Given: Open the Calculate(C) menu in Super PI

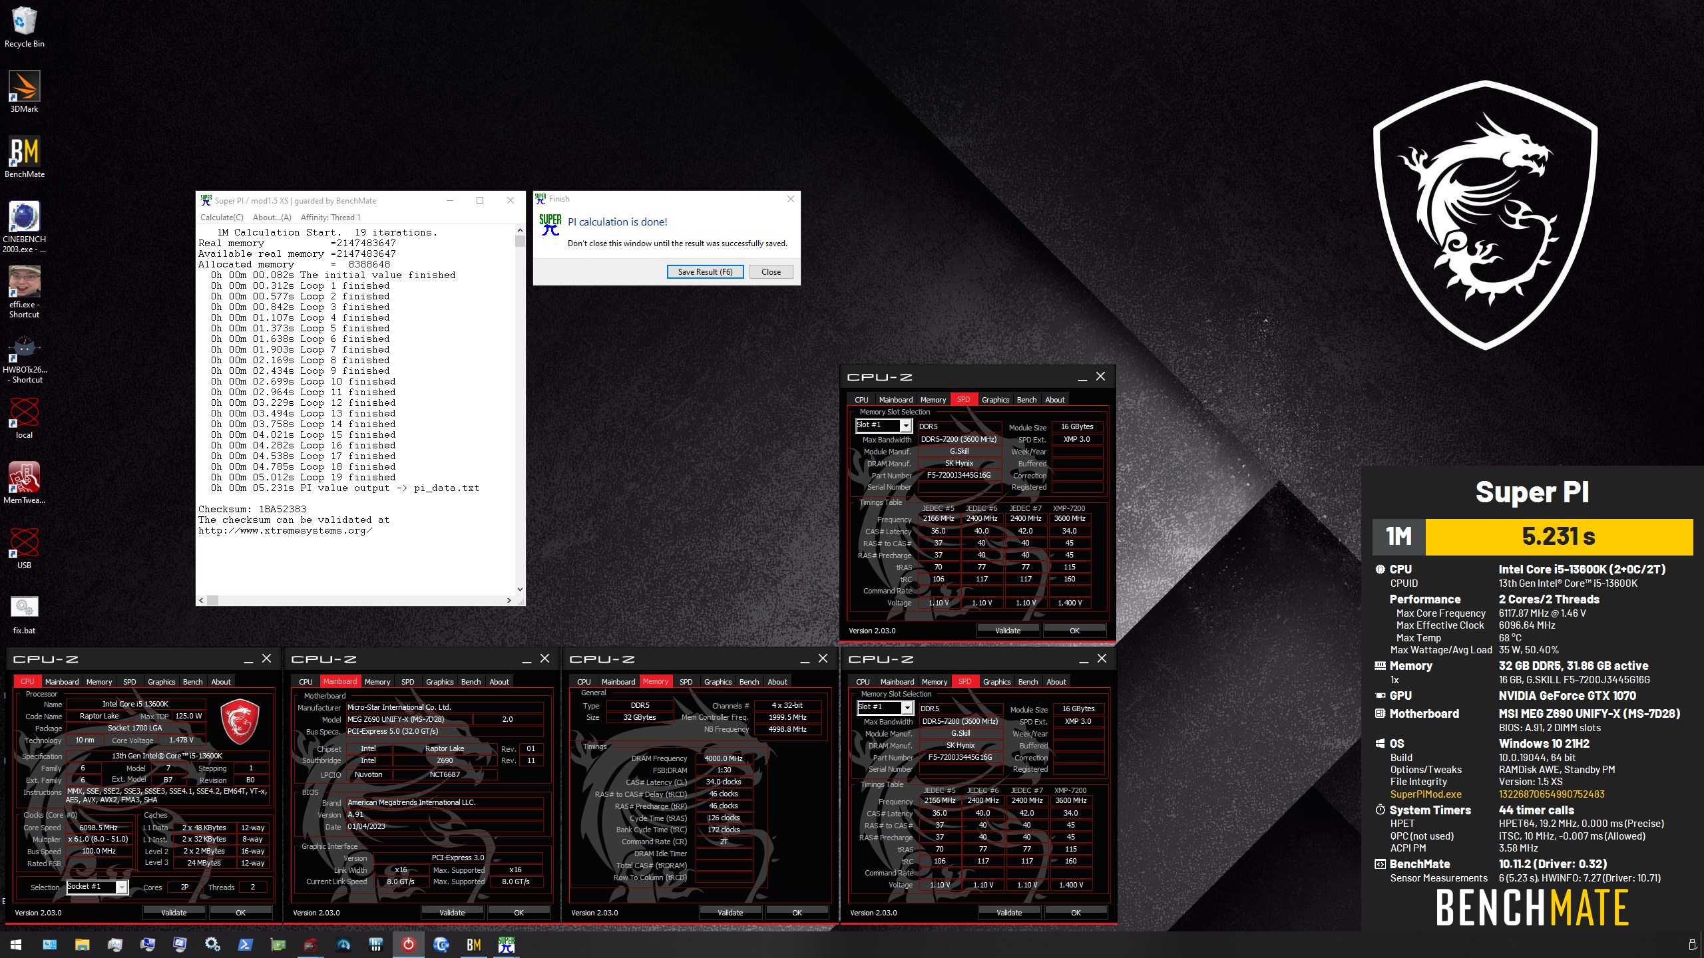Looking at the screenshot, I should point(222,218).
